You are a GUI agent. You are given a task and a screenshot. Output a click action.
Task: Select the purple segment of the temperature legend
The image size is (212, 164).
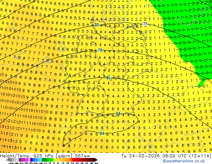point(21,160)
